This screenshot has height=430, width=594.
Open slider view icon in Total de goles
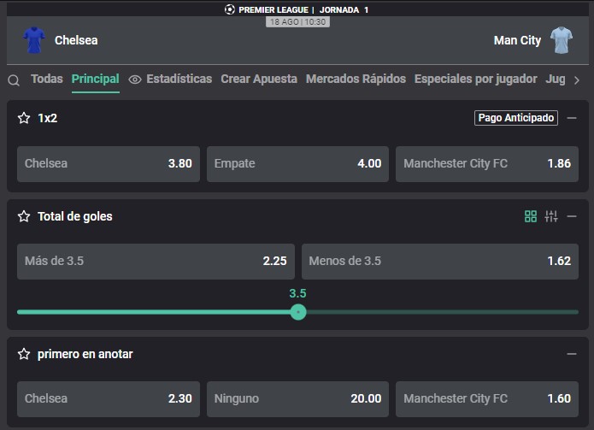click(551, 216)
